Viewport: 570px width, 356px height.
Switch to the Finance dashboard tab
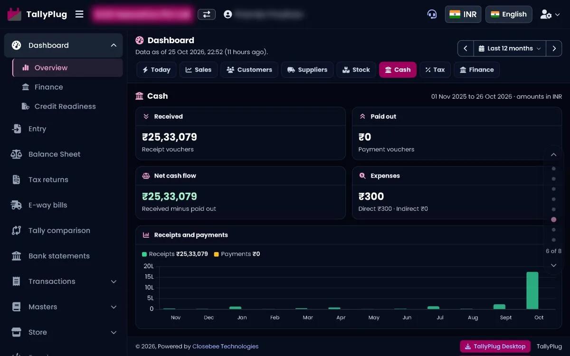[476, 70]
